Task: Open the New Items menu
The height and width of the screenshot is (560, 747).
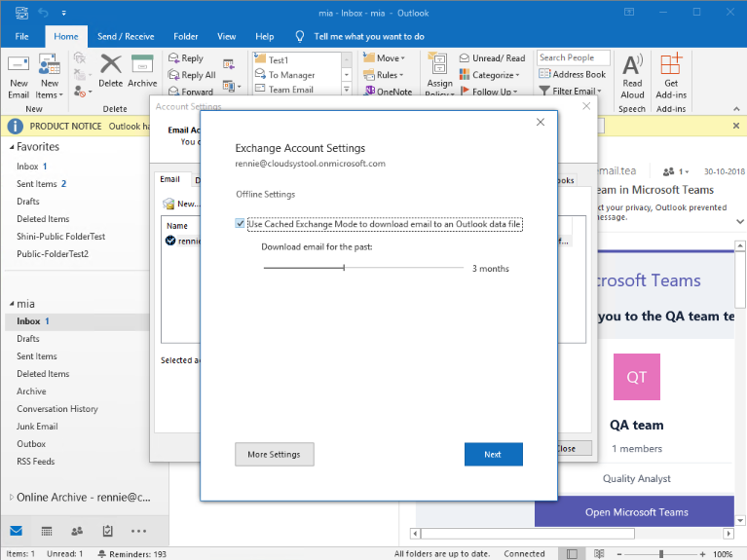Action: [50, 76]
